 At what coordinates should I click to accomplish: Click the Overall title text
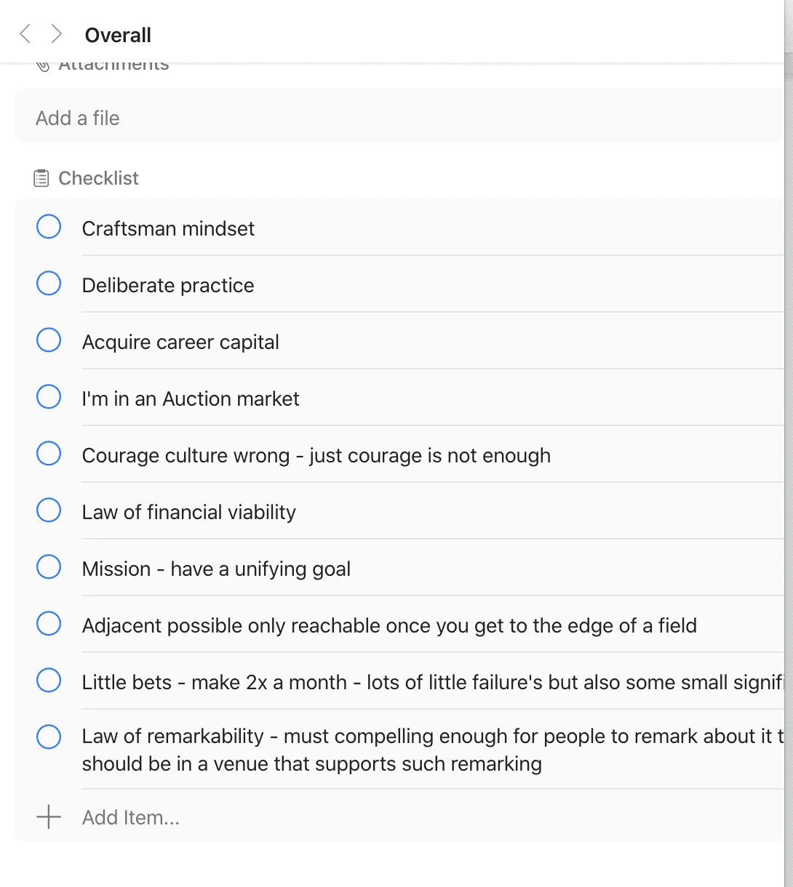click(118, 35)
